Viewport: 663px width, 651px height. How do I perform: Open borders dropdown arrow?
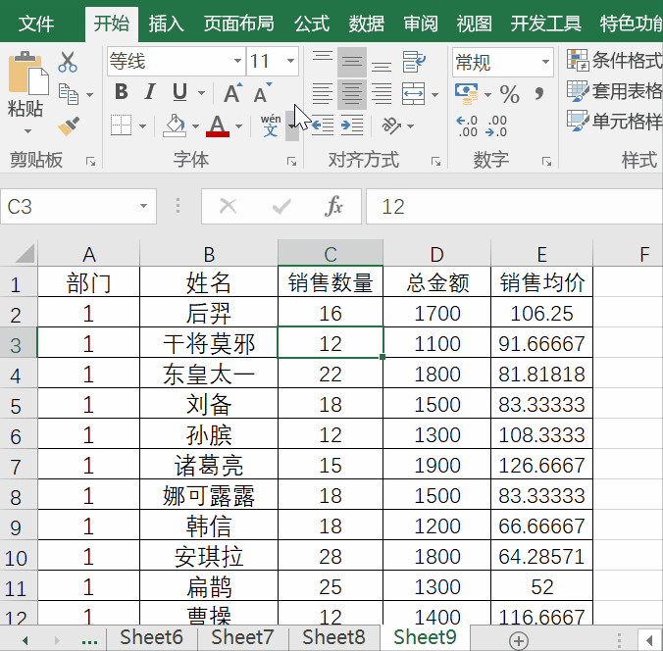142,125
